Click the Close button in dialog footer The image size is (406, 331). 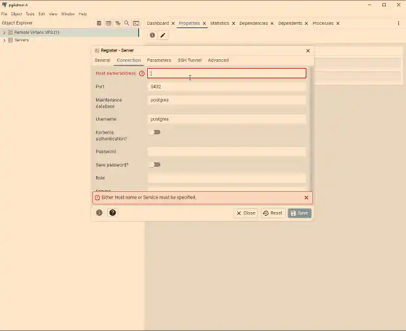[x=246, y=213]
